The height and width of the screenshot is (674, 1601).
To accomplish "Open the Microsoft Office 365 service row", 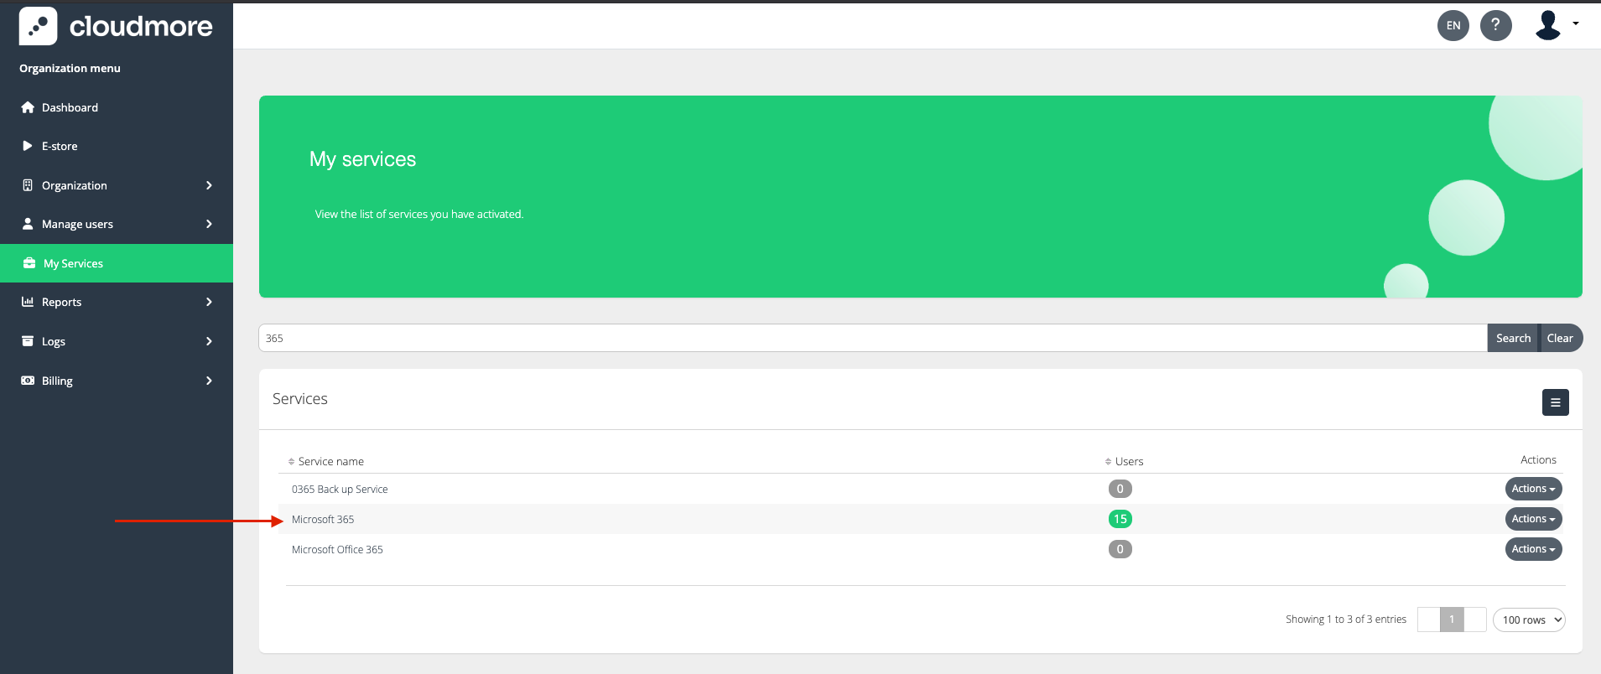I will [x=337, y=550].
